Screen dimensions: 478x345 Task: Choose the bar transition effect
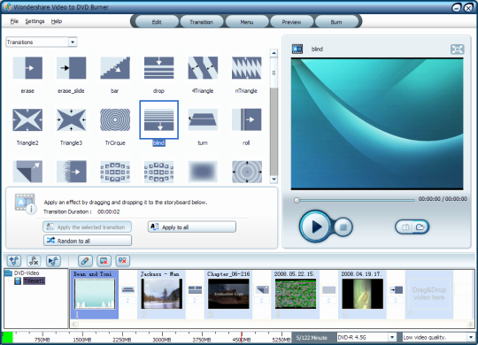pyautogui.click(x=115, y=67)
